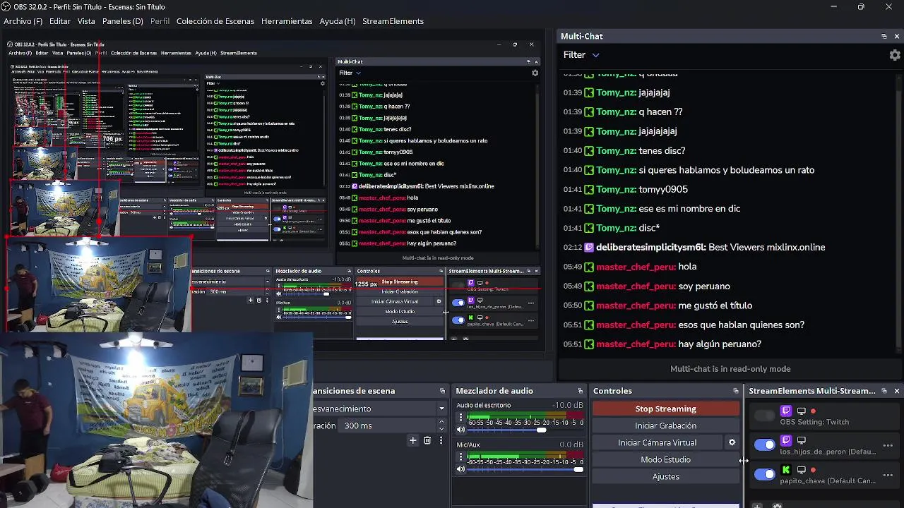Click message 'hay algún peruano?'

tap(719, 344)
